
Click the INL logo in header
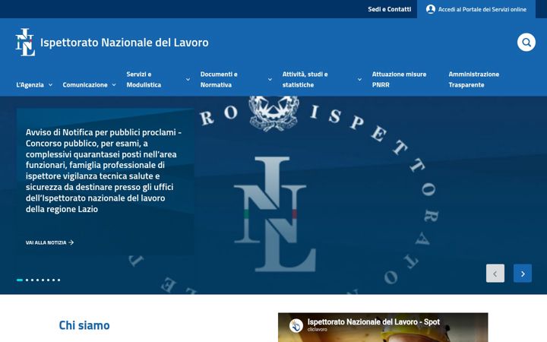pyautogui.click(x=25, y=43)
